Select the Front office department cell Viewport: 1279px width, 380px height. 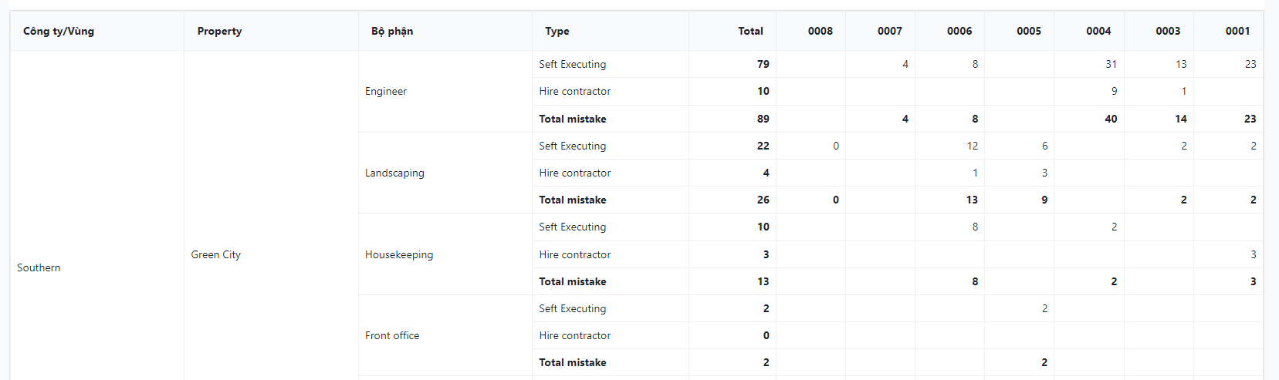tap(392, 335)
